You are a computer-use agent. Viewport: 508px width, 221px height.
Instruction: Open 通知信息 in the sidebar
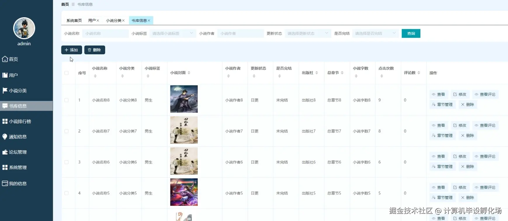pos(14,137)
